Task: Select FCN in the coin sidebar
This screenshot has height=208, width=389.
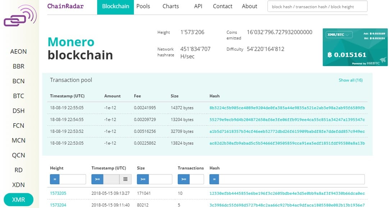Action: click(x=18, y=125)
